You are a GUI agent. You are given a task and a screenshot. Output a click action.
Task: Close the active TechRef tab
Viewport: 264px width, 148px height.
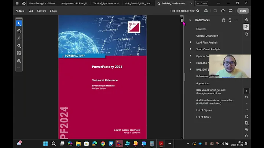191,3
